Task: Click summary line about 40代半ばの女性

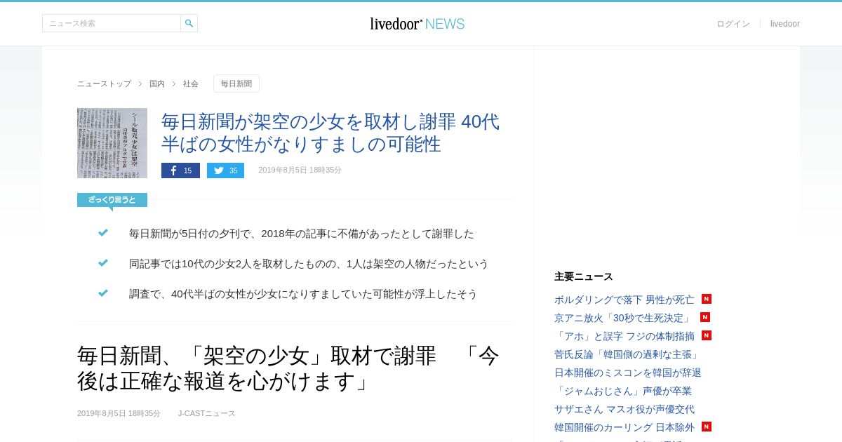Action: tap(303, 294)
